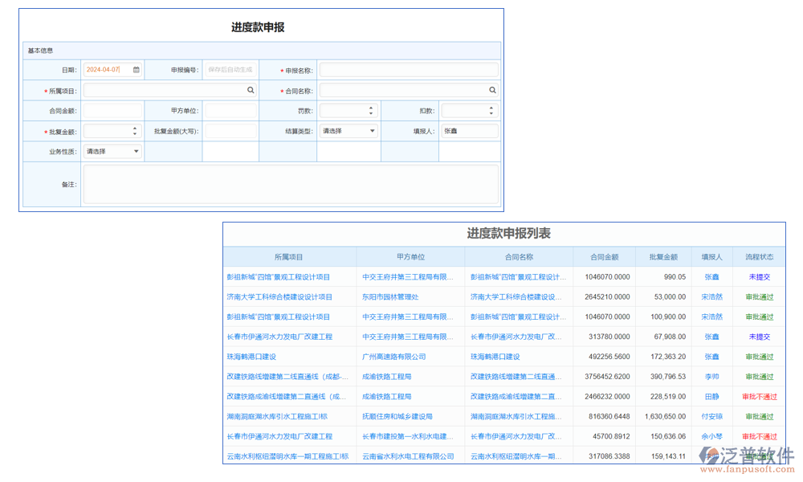Viewport: 803px width, 482px height.
Task: Increase 扣款 using its stepper control
Action: coord(491,107)
